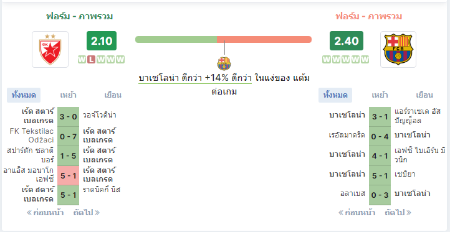Image resolution: width=450 pixels, height=232 pixels.
Task: Click the last W badge in Barcelona's form
Action: [365, 60]
